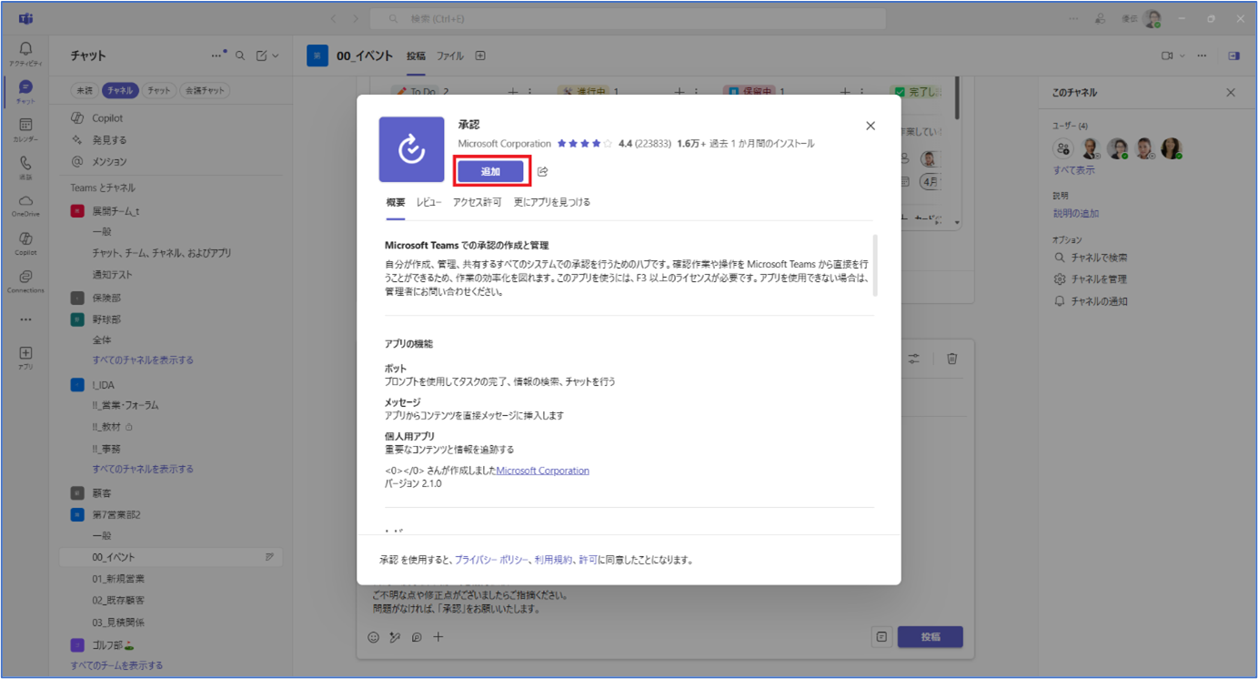Viewport: 1258px width, 679px height.
Task: Open the Microsoft Corporation link
Action: tap(543, 471)
